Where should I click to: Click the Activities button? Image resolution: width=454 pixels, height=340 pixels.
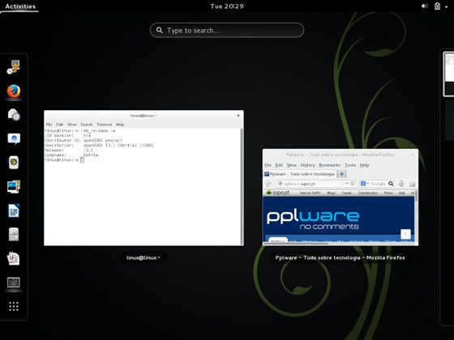tap(20, 6)
